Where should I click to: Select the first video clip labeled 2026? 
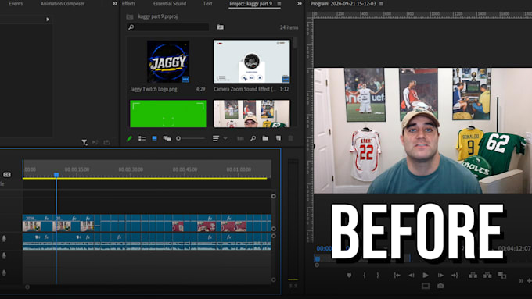(38, 222)
